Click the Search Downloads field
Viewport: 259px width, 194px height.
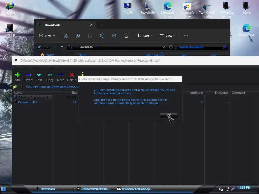coord(202,47)
